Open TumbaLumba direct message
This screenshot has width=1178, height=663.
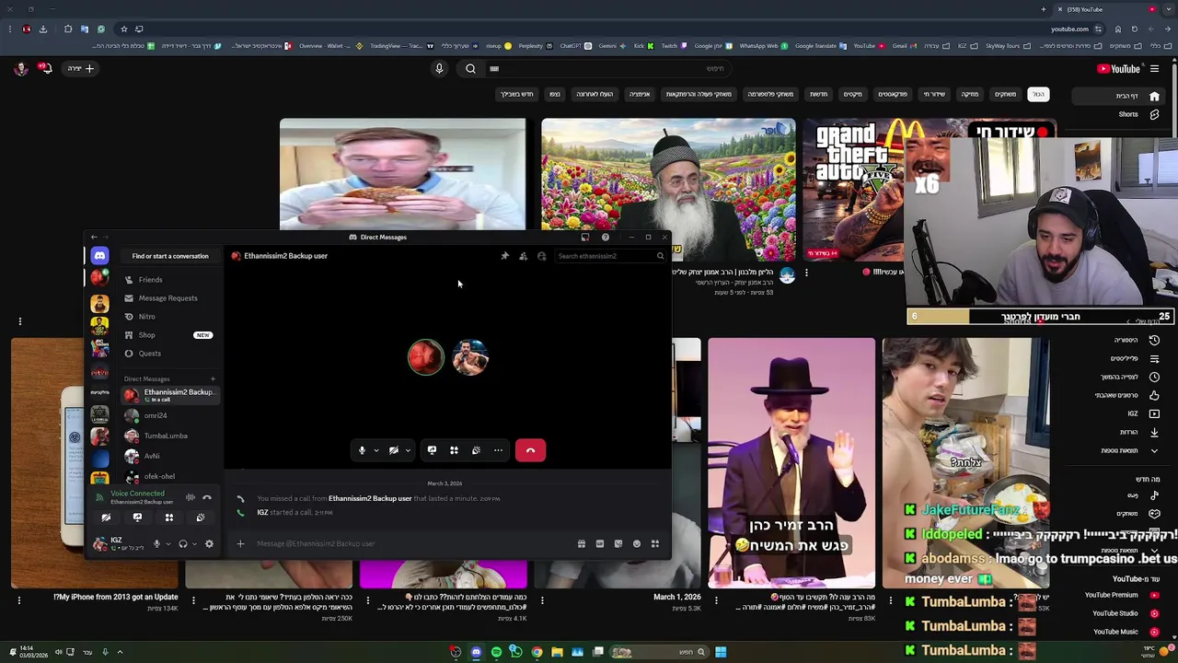[171, 436]
